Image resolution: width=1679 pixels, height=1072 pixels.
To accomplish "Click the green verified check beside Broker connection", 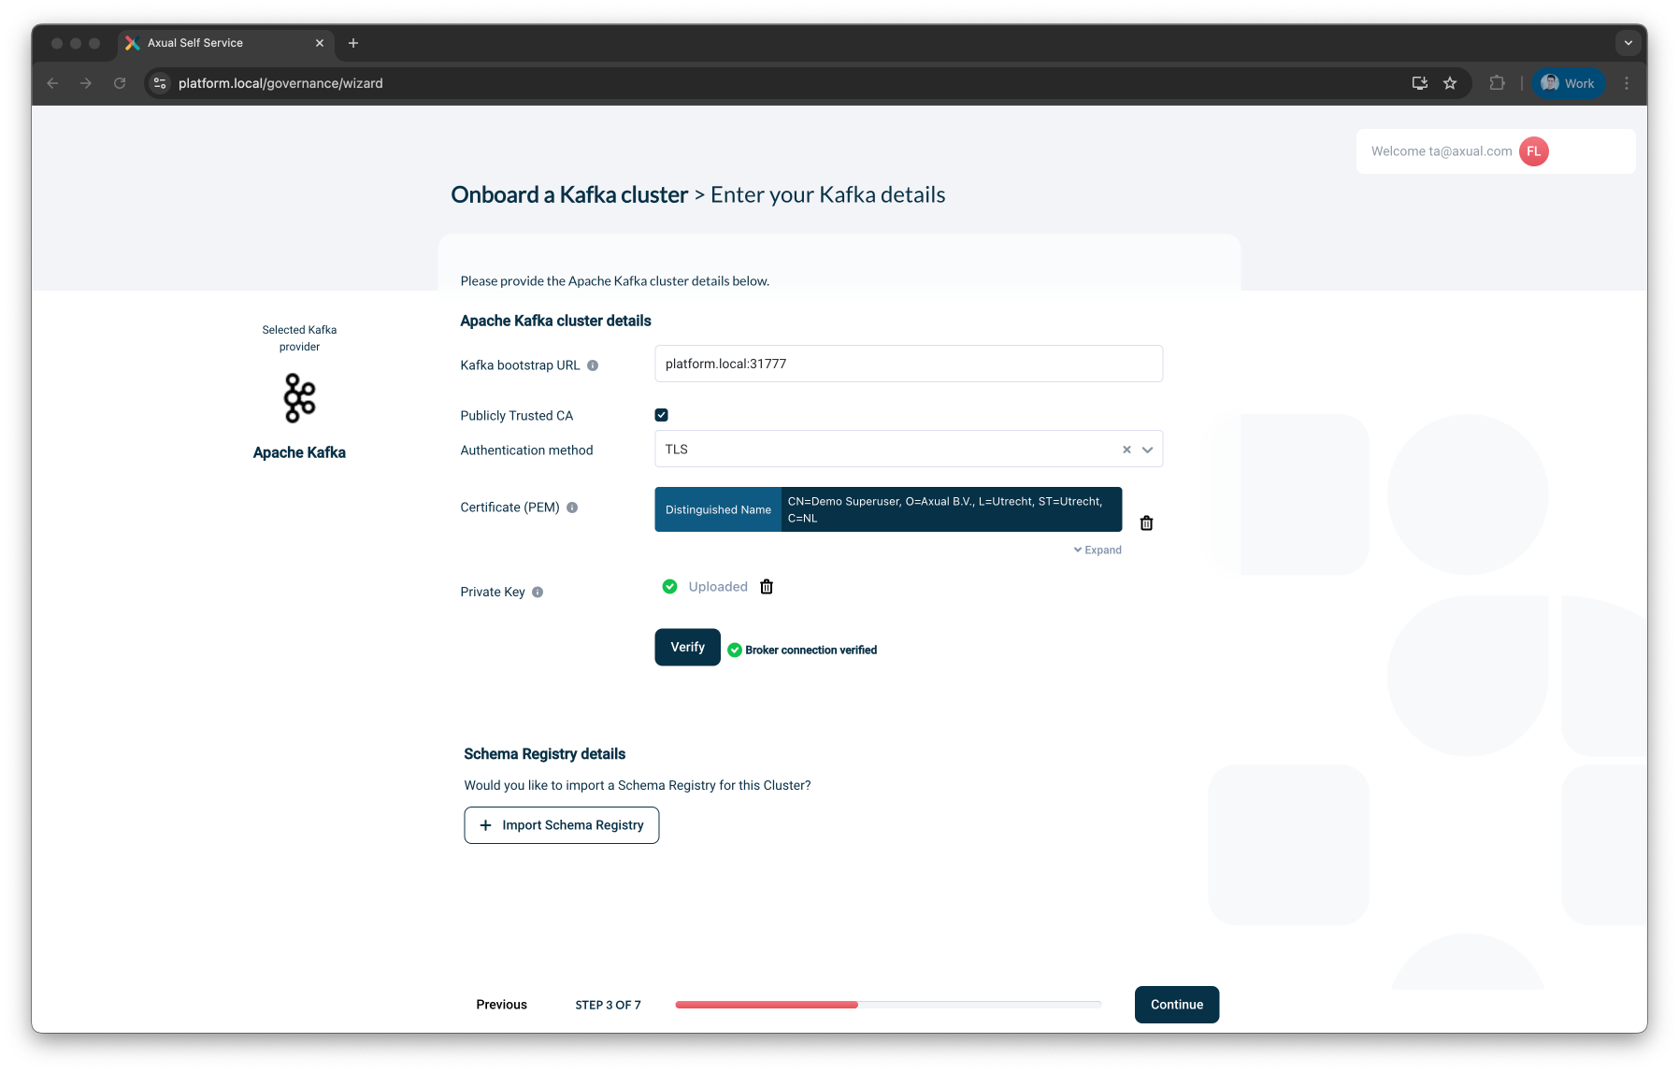I will click(x=735, y=650).
